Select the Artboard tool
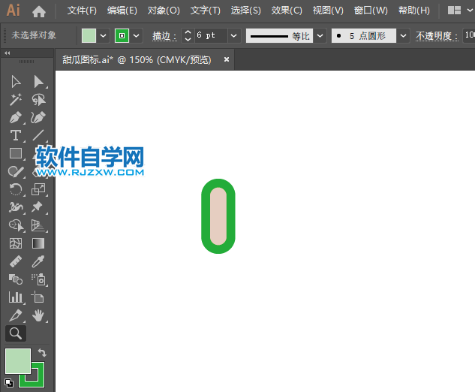The image size is (475, 392). [38, 297]
